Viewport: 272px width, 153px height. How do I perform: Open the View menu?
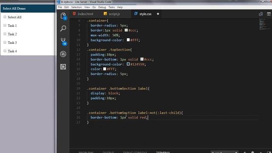coord(87,7)
